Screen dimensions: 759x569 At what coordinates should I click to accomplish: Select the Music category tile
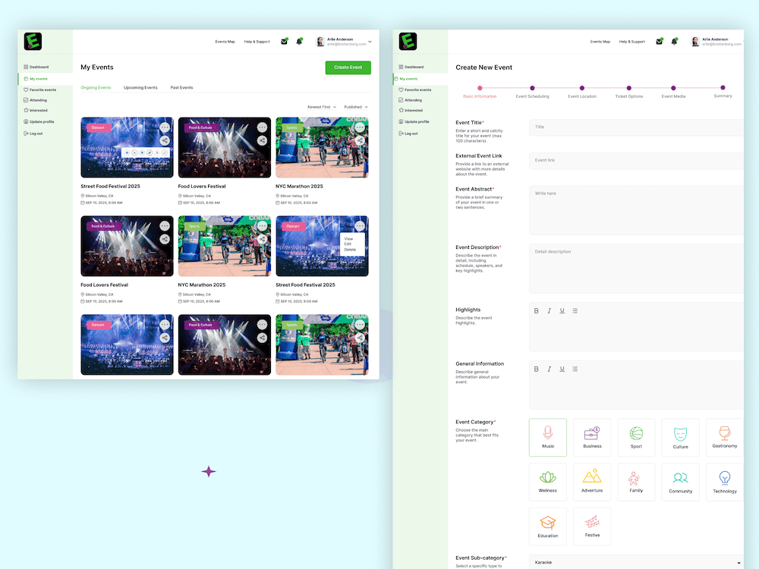point(547,438)
